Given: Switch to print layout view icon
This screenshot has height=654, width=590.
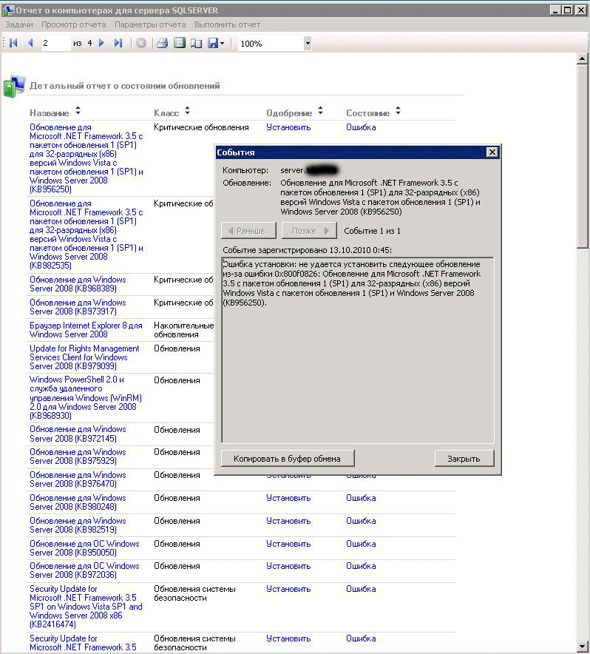Looking at the screenshot, I should click(180, 43).
